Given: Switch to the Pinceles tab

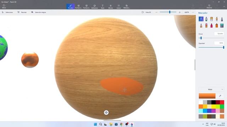Looking at the screenshot, I should [x=71, y=6].
